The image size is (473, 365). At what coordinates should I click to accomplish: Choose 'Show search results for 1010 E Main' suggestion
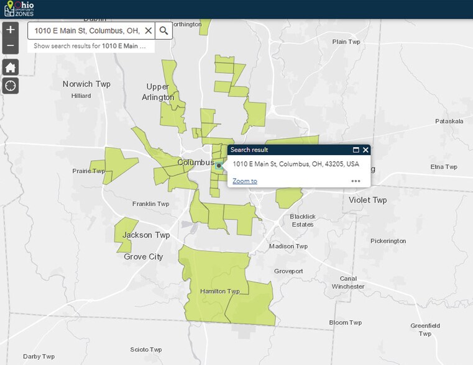pos(90,46)
